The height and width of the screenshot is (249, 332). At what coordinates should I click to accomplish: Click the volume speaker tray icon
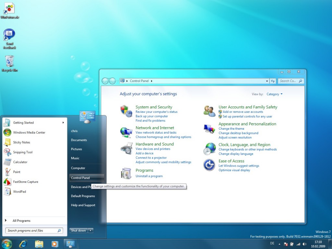(304, 244)
